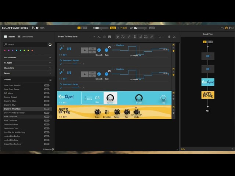The image size is (235, 176).
Task: Click the speaker output icon in Signal Flow
Action: coord(208,111)
